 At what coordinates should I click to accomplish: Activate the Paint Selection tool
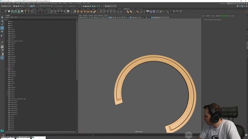click(x=2, y=24)
